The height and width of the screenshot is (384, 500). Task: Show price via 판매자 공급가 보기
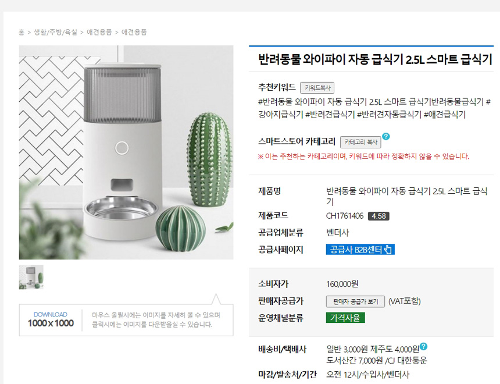coord(355,301)
